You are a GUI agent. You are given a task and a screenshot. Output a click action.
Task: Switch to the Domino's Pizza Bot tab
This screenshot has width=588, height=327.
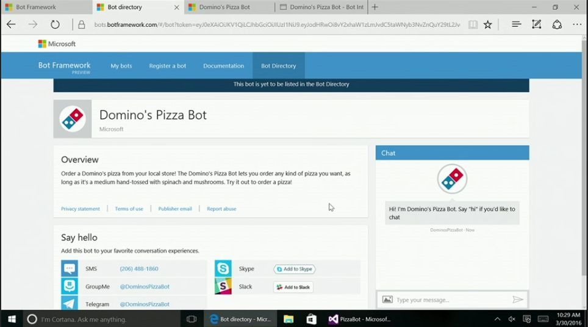point(229,7)
